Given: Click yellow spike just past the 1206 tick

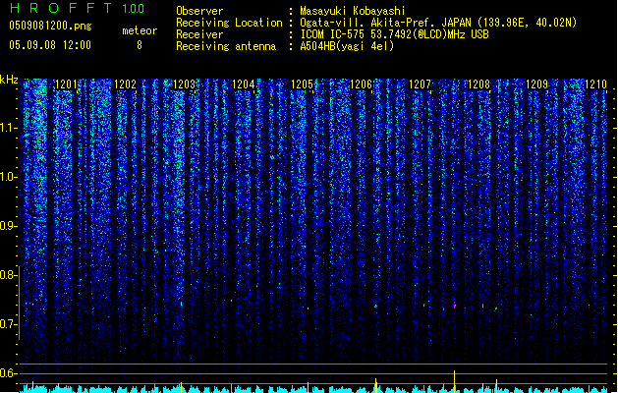Looking at the screenshot, I should pyautogui.click(x=376, y=385).
